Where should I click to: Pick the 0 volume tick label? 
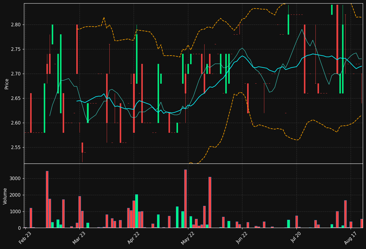tap(20, 228)
